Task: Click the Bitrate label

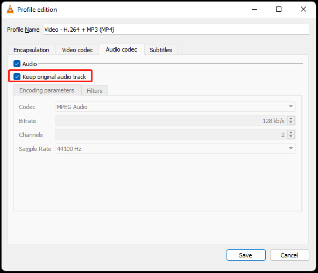Action: [27, 121]
